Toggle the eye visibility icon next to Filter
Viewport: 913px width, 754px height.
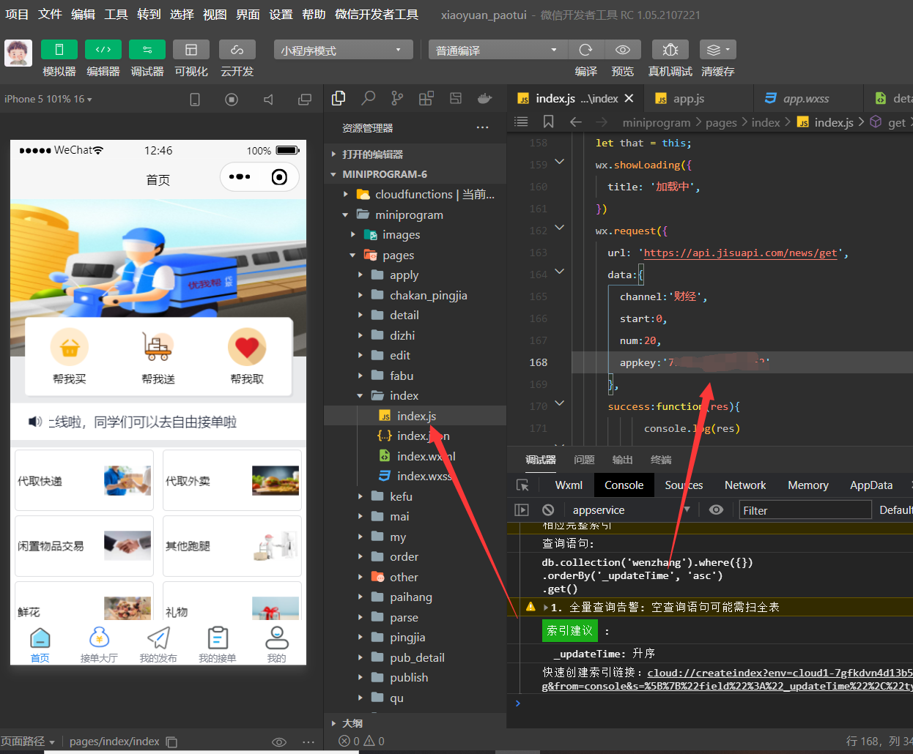[716, 509]
